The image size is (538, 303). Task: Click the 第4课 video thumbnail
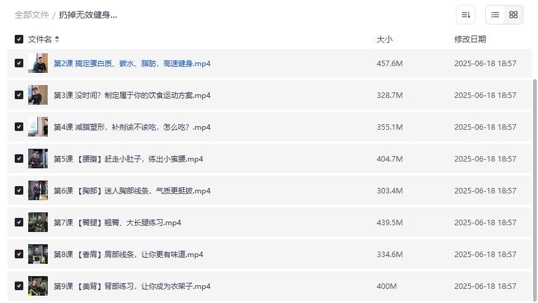tap(38, 127)
